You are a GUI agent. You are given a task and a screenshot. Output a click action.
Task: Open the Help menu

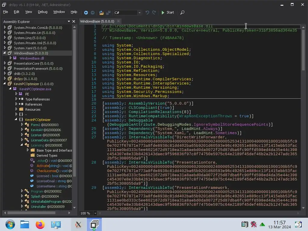[x=74, y=12]
